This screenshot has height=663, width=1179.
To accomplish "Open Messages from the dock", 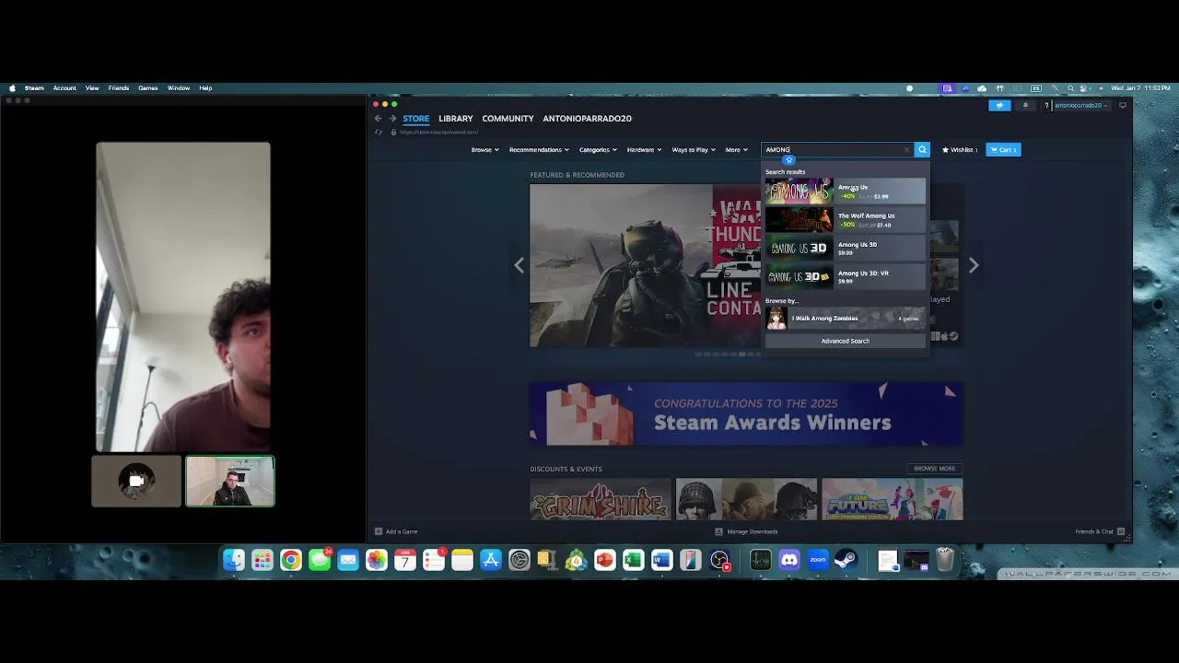I will click(320, 560).
